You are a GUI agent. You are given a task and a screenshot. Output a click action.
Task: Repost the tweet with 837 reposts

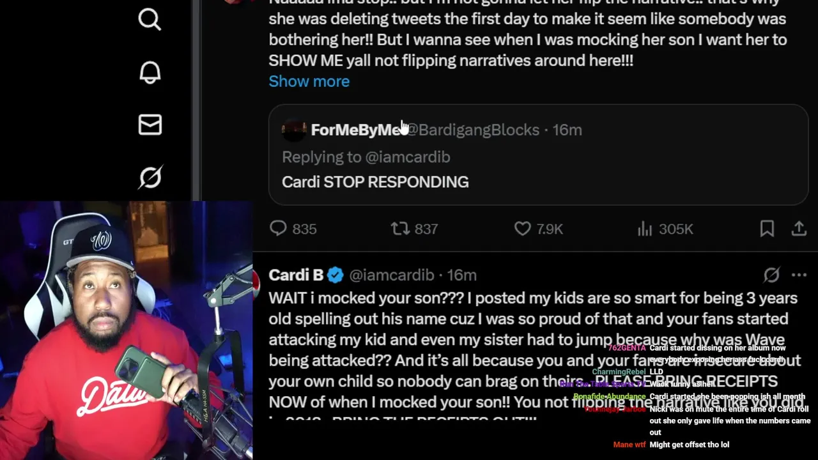tap(401, 229)
